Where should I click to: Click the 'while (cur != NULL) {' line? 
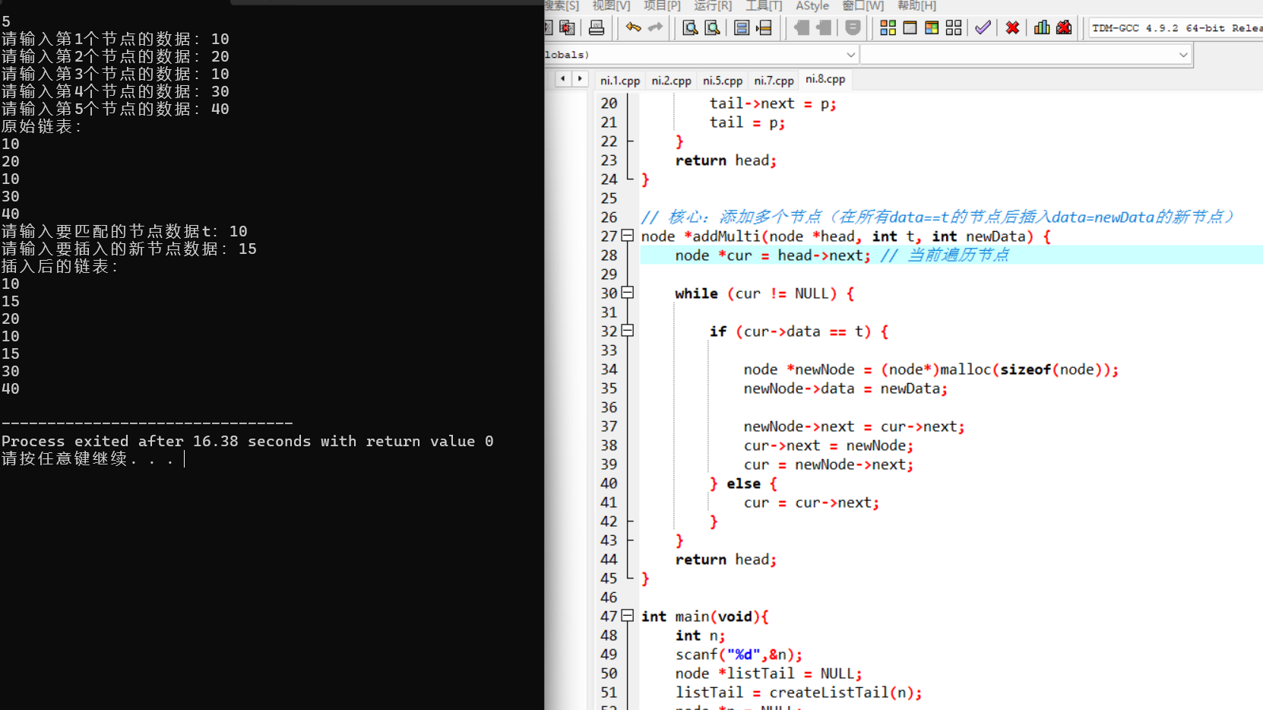pyautogui.click(x=764, y=293)
